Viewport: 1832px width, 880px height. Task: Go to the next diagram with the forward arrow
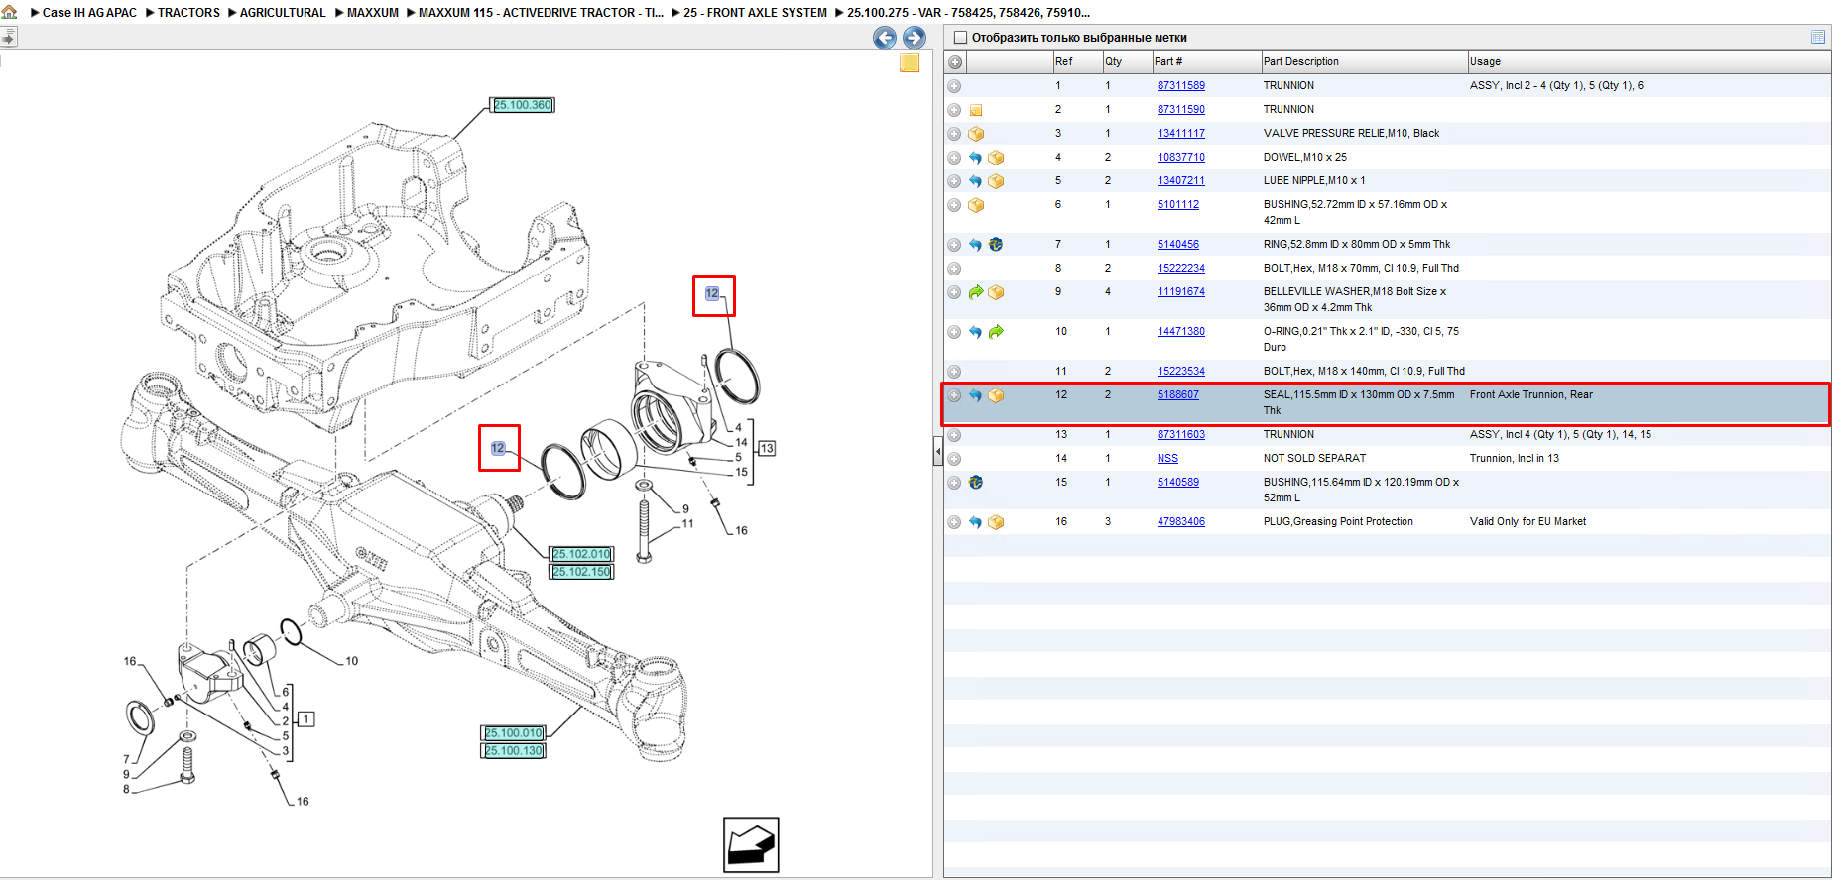pyautogui.click(x=914, y=38)
